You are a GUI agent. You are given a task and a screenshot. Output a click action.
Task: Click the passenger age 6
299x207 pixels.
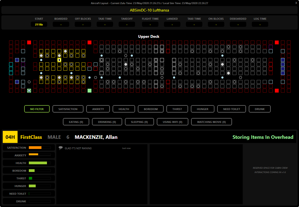tap(68, 137)
